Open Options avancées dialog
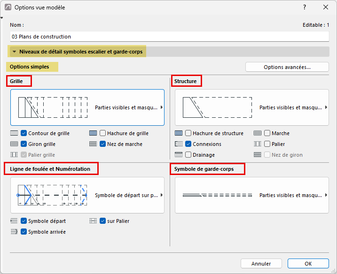The image size is (337, 274). point(287,67)
